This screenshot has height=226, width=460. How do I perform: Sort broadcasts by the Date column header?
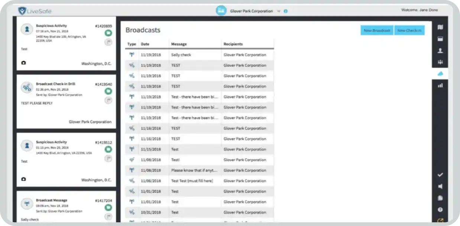point(145,44)
